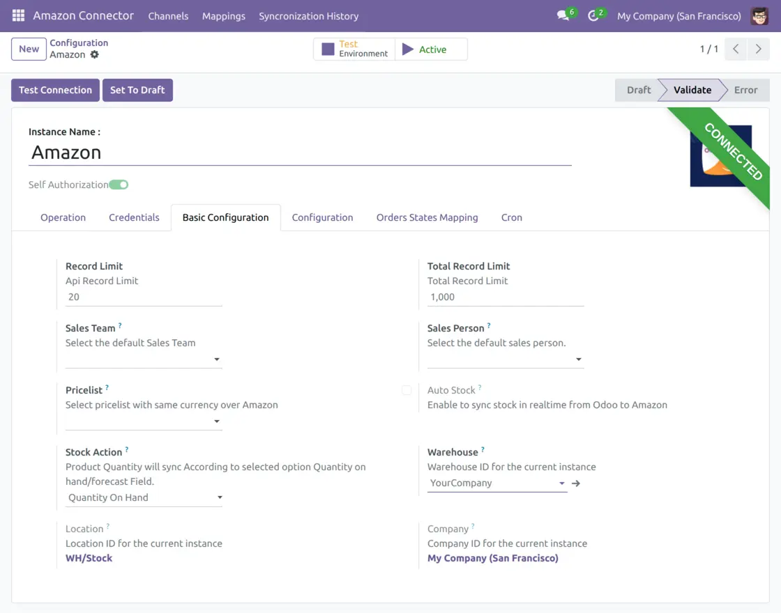Open the apps grid menu icon

[x=18, y=15]
